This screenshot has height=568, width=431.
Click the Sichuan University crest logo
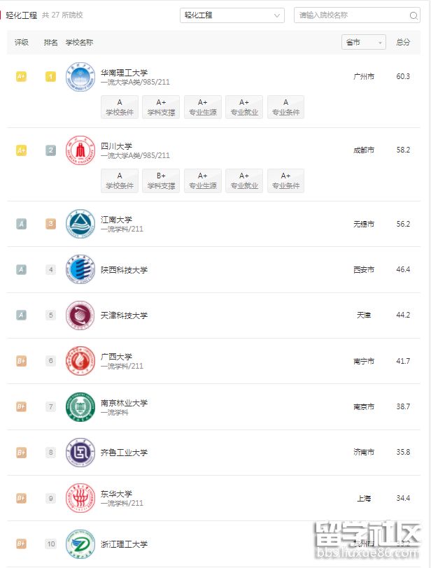[x=79, y=149]
